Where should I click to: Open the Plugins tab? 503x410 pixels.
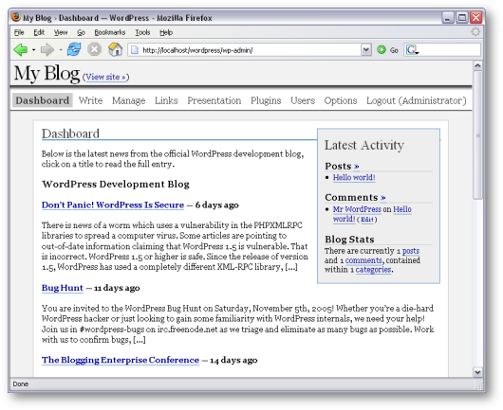click(x=266, y=100)
